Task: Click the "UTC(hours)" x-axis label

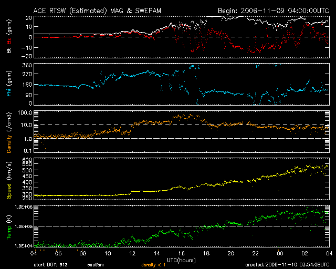Action: pyautogui.click(x=181, y=261)
